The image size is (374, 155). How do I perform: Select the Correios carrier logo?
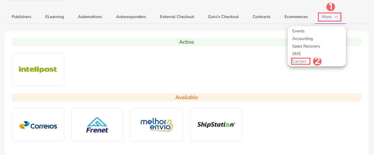(38, 125)
